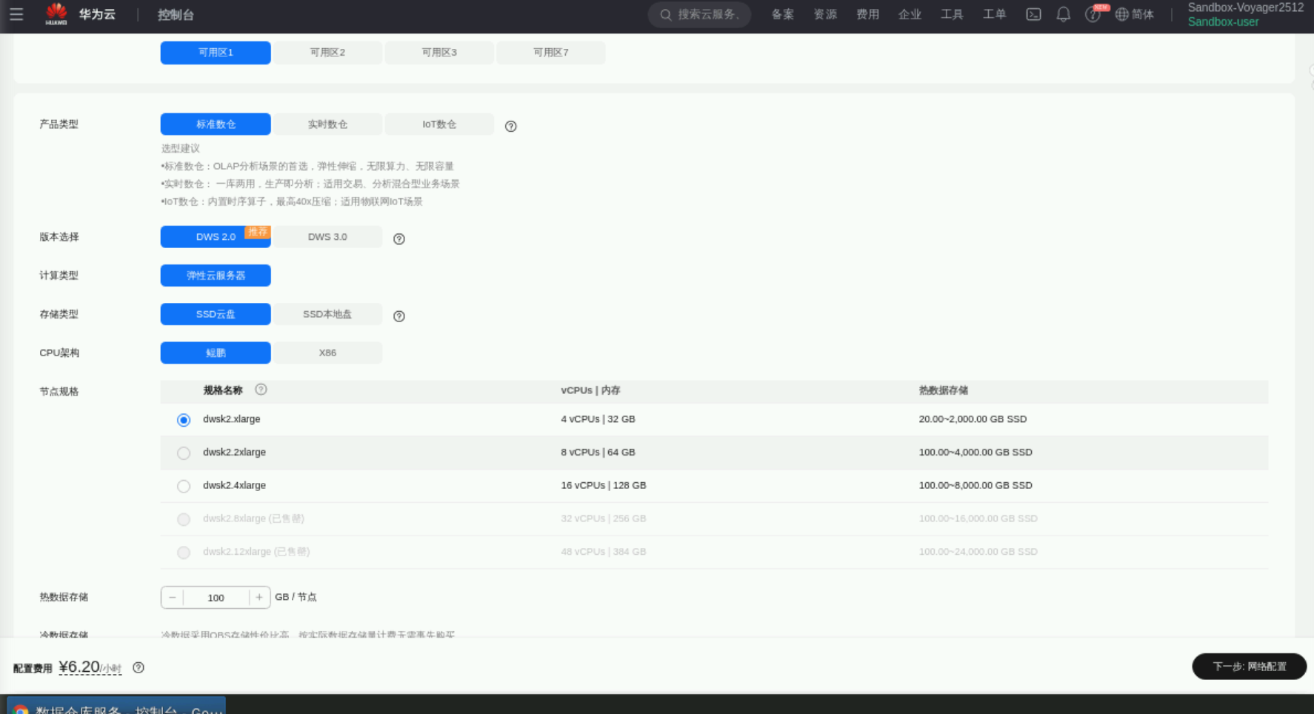The width and height of the screenshot is (1314, 714).
Task: Go to 华为云 home link
Action: pos(97,14)
